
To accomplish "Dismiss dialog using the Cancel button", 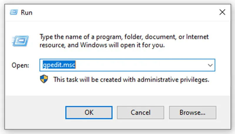I will coord(140,113).
